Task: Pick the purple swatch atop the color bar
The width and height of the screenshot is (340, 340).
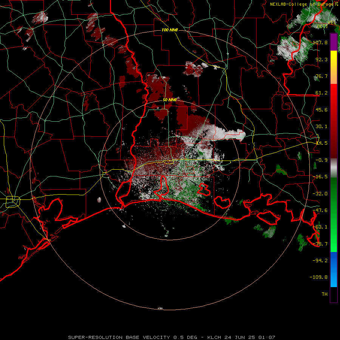Action: pos(334,42)
